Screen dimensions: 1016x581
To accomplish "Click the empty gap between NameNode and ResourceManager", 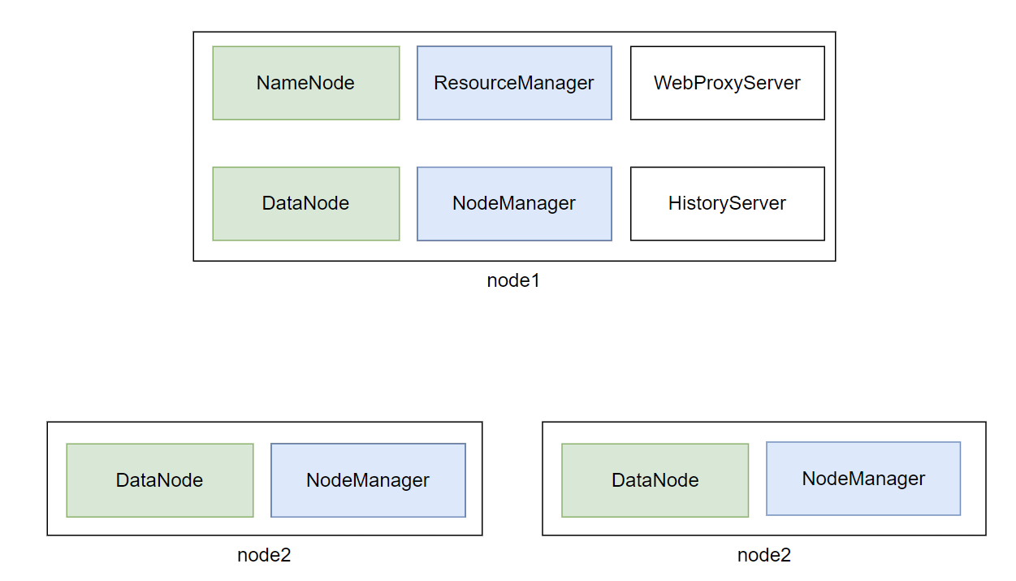I will point(408,82).
